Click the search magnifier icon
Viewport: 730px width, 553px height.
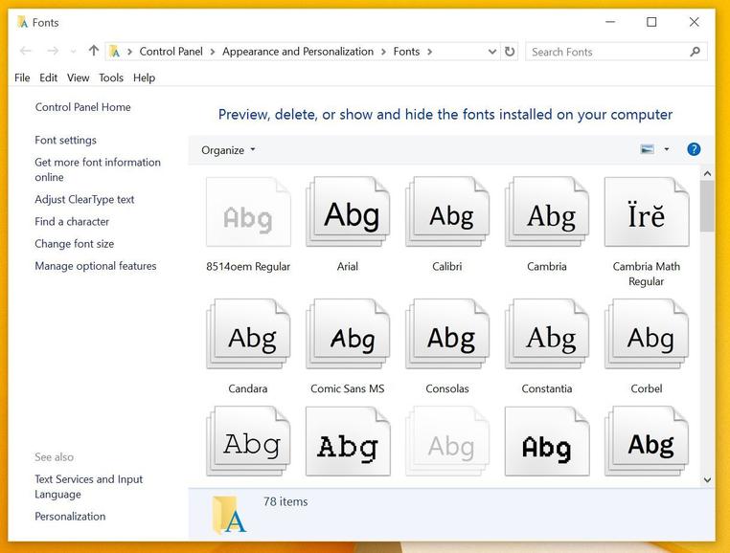(x=696, y=52)
